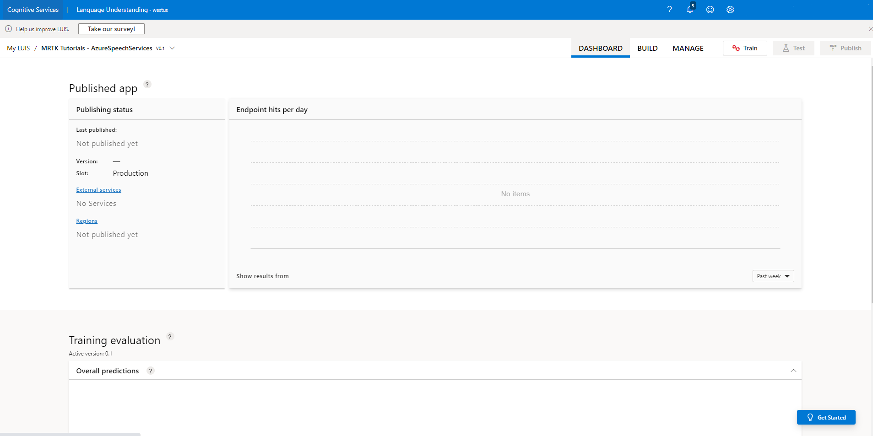Open the notifications bell showing 5 alerts
The width and height of the screenshot is (873, 436).
click(x=689, y=10)
